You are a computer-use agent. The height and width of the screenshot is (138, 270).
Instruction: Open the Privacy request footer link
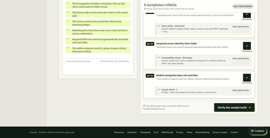(x=220, y=132)
